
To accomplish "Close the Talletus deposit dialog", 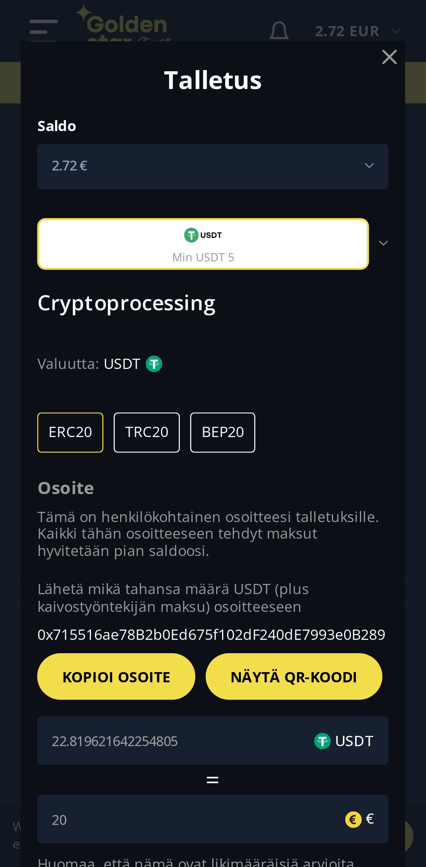I will tap(389, 57).
